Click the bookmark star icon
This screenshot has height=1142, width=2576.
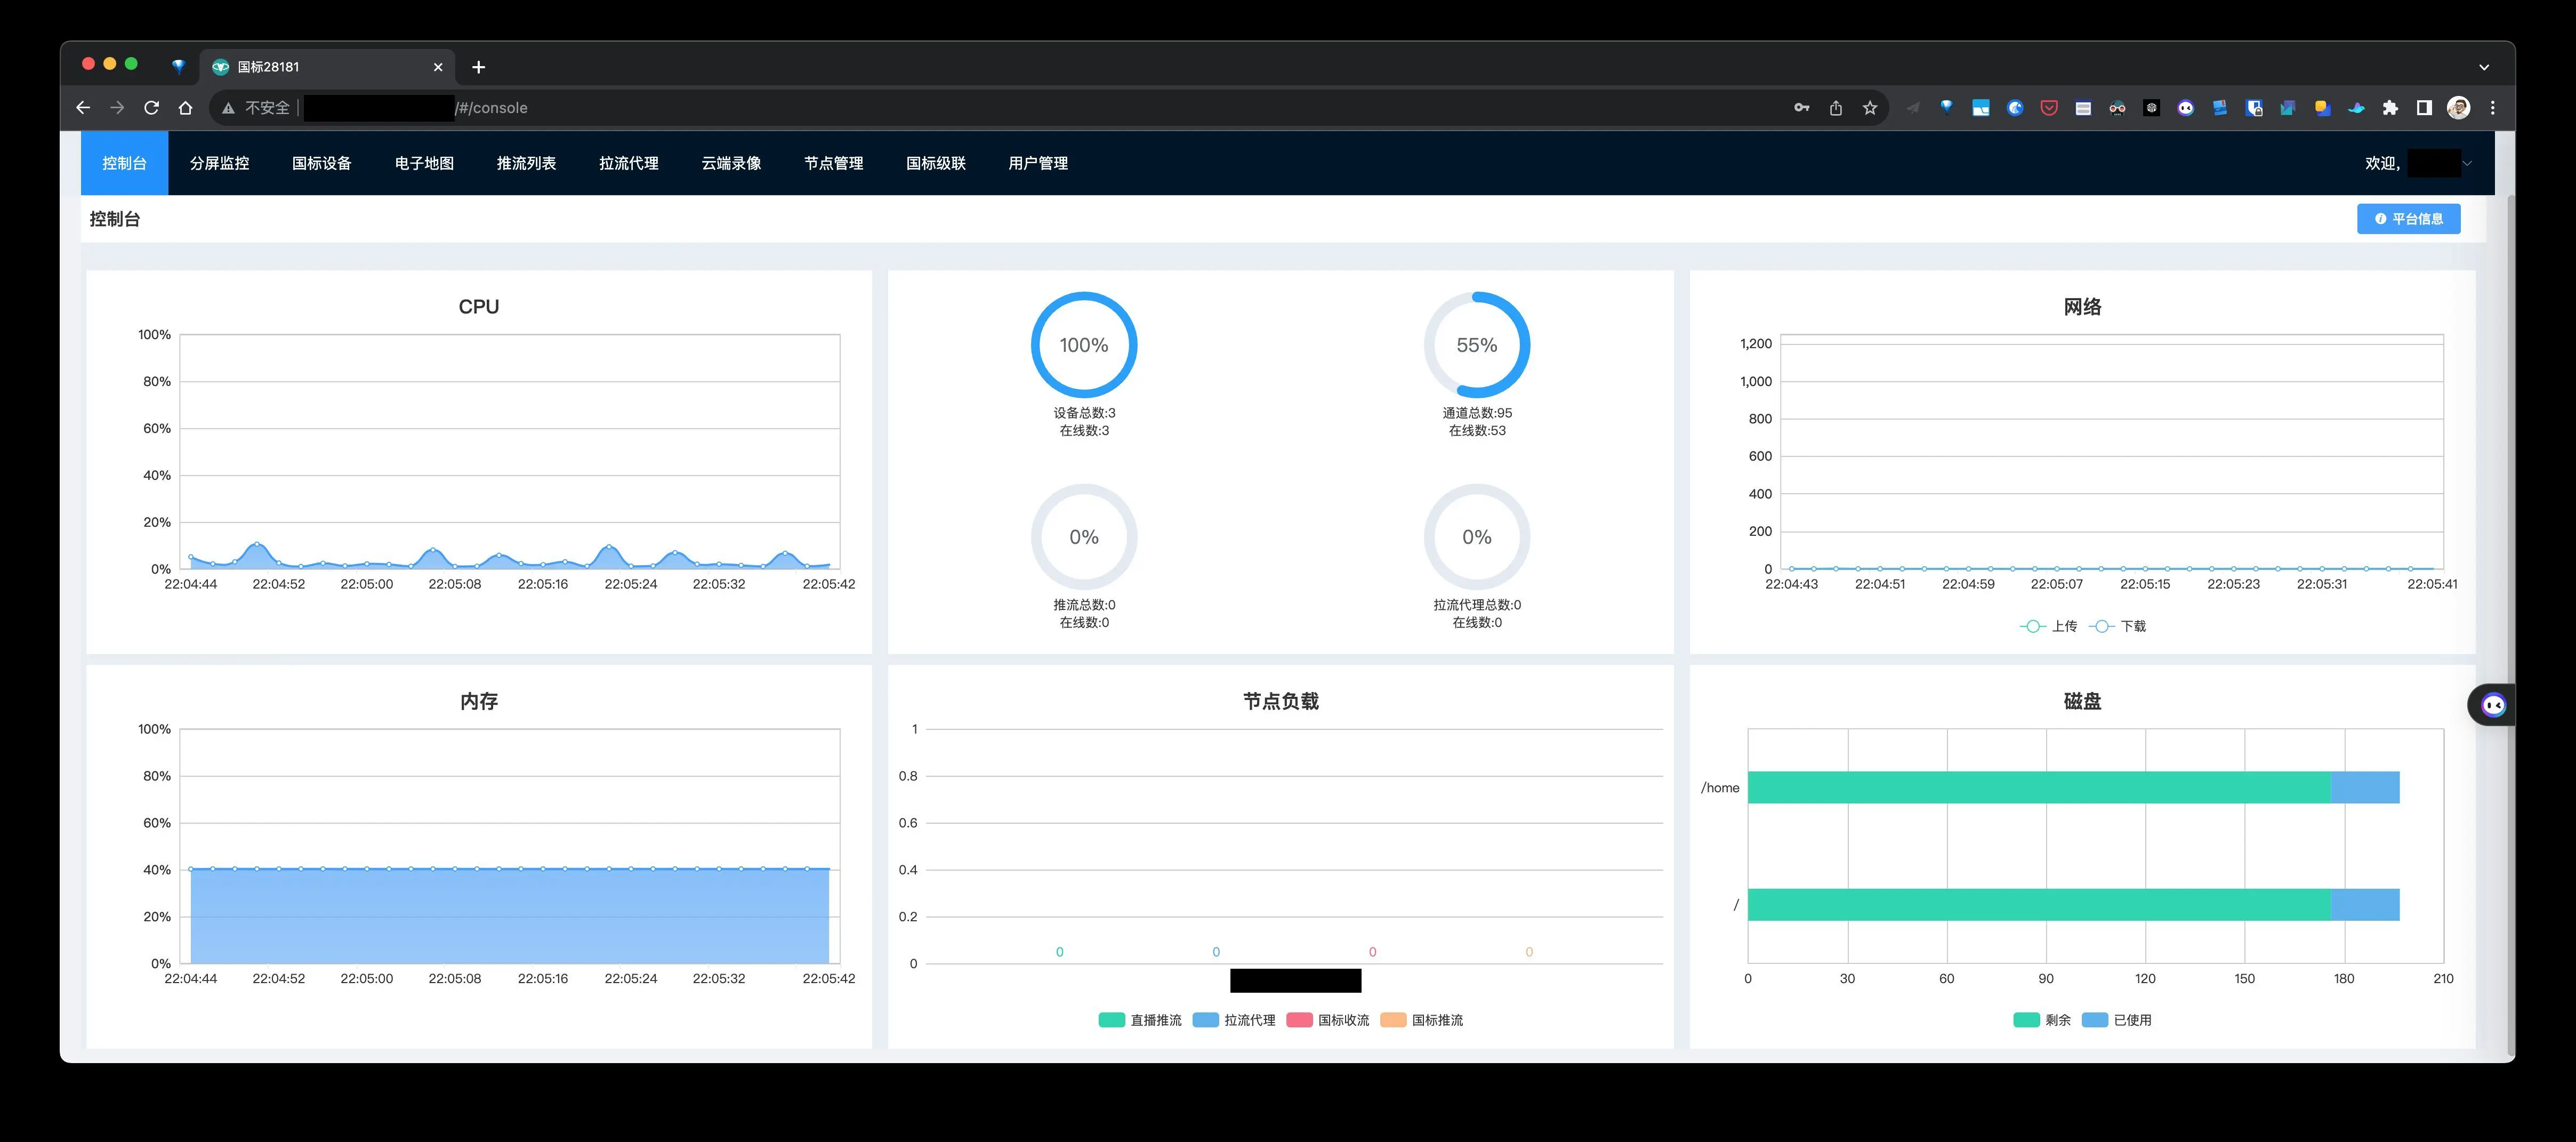point(1870,108)
